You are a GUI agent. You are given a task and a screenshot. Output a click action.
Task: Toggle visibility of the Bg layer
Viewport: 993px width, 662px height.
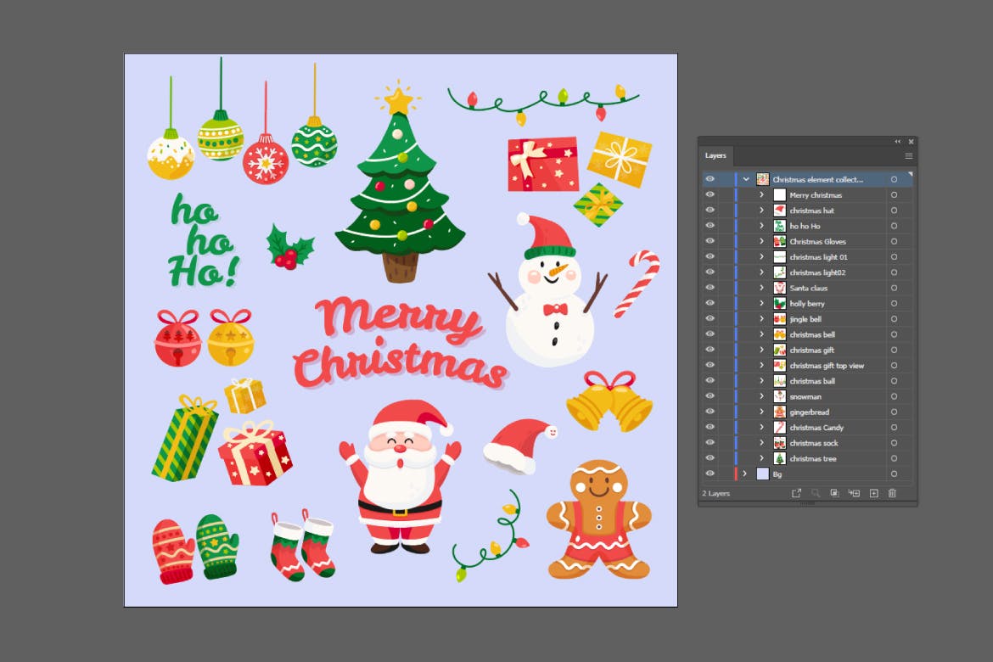(710, 474)
